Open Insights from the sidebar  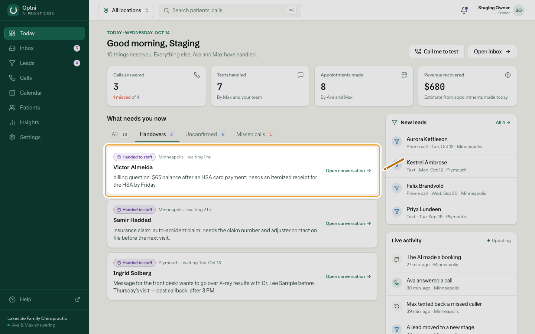[45, 122]
